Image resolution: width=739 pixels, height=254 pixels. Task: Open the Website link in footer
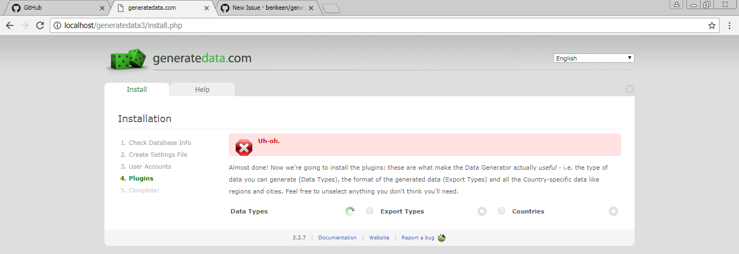(379, 238)
